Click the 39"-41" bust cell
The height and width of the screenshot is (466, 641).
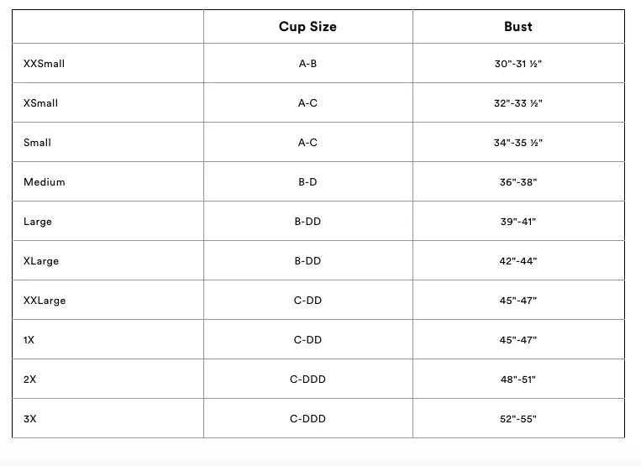click(518, 222)
